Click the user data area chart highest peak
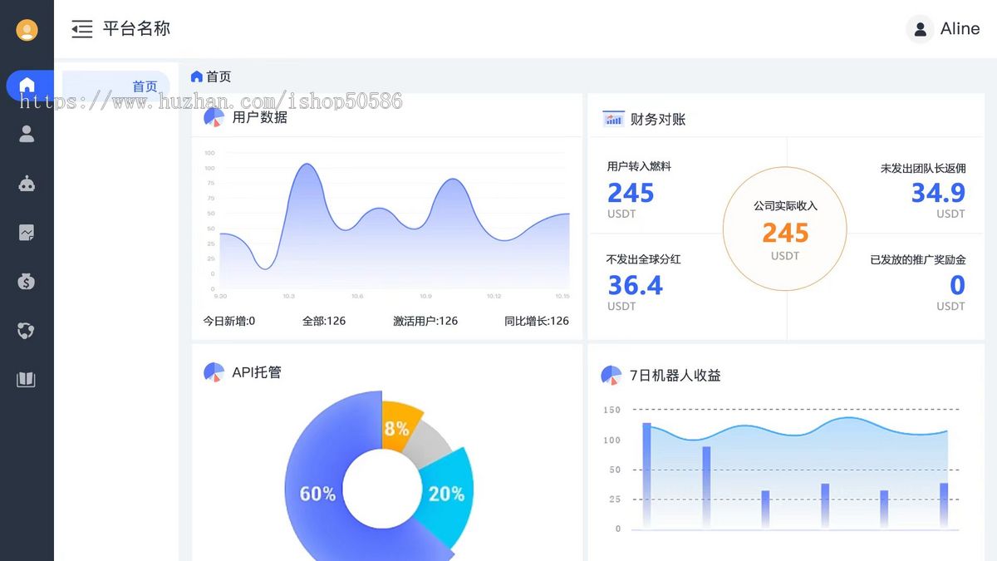997x561 pixels. coord(307,165)
